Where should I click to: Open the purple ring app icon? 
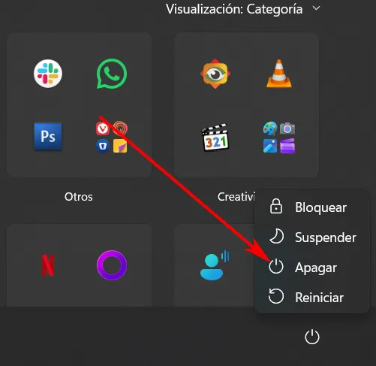pos(112,265)
